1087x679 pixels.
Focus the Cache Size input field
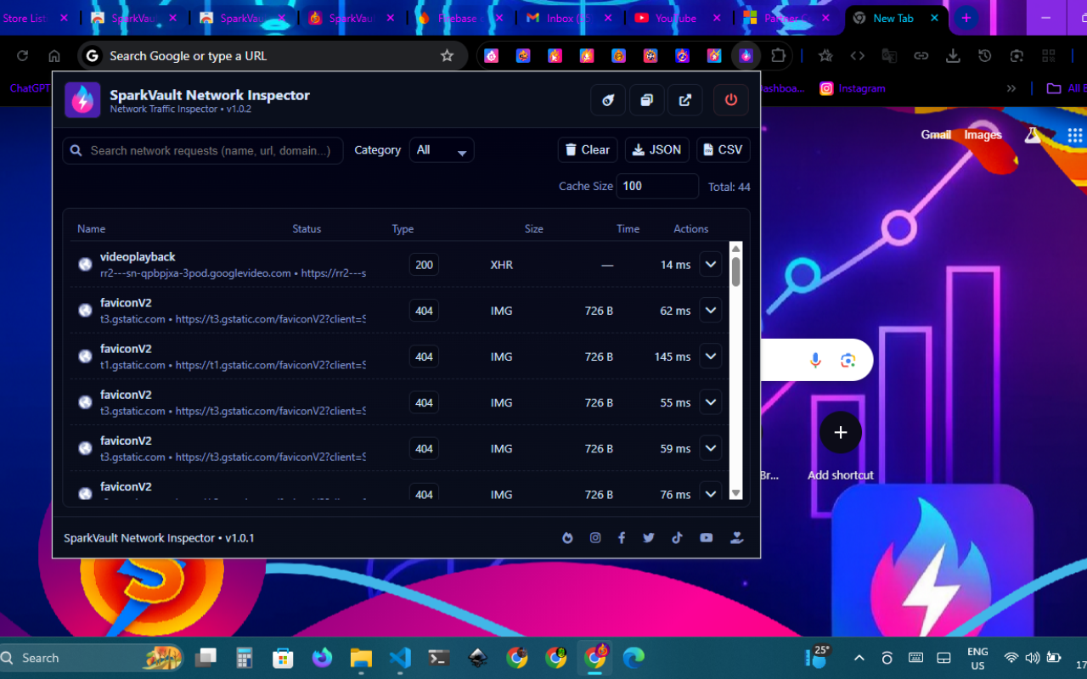click(x=657, y=186)
